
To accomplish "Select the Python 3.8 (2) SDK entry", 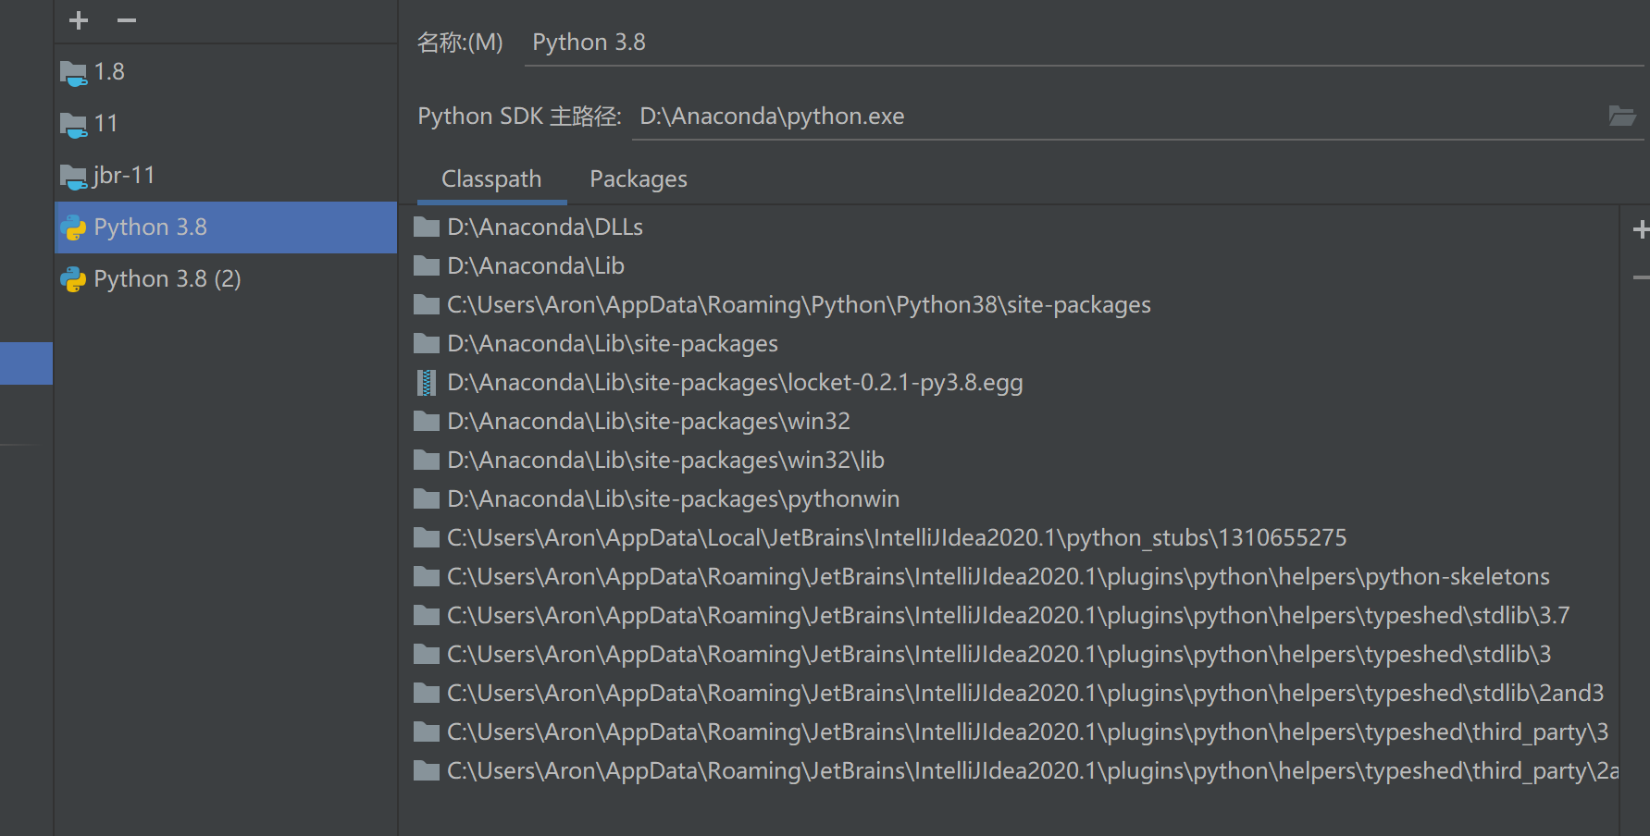I will [x=226, y=279].
